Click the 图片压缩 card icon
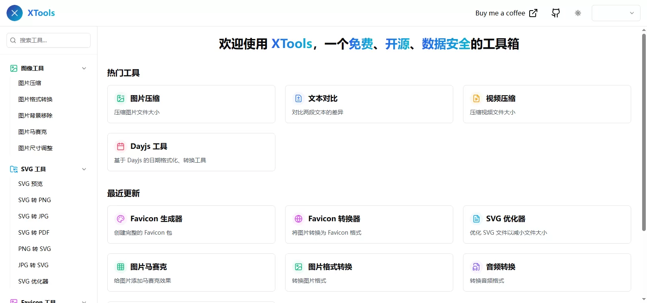Image resolution: width=647 pixels, height=303 pixels. 121,98
